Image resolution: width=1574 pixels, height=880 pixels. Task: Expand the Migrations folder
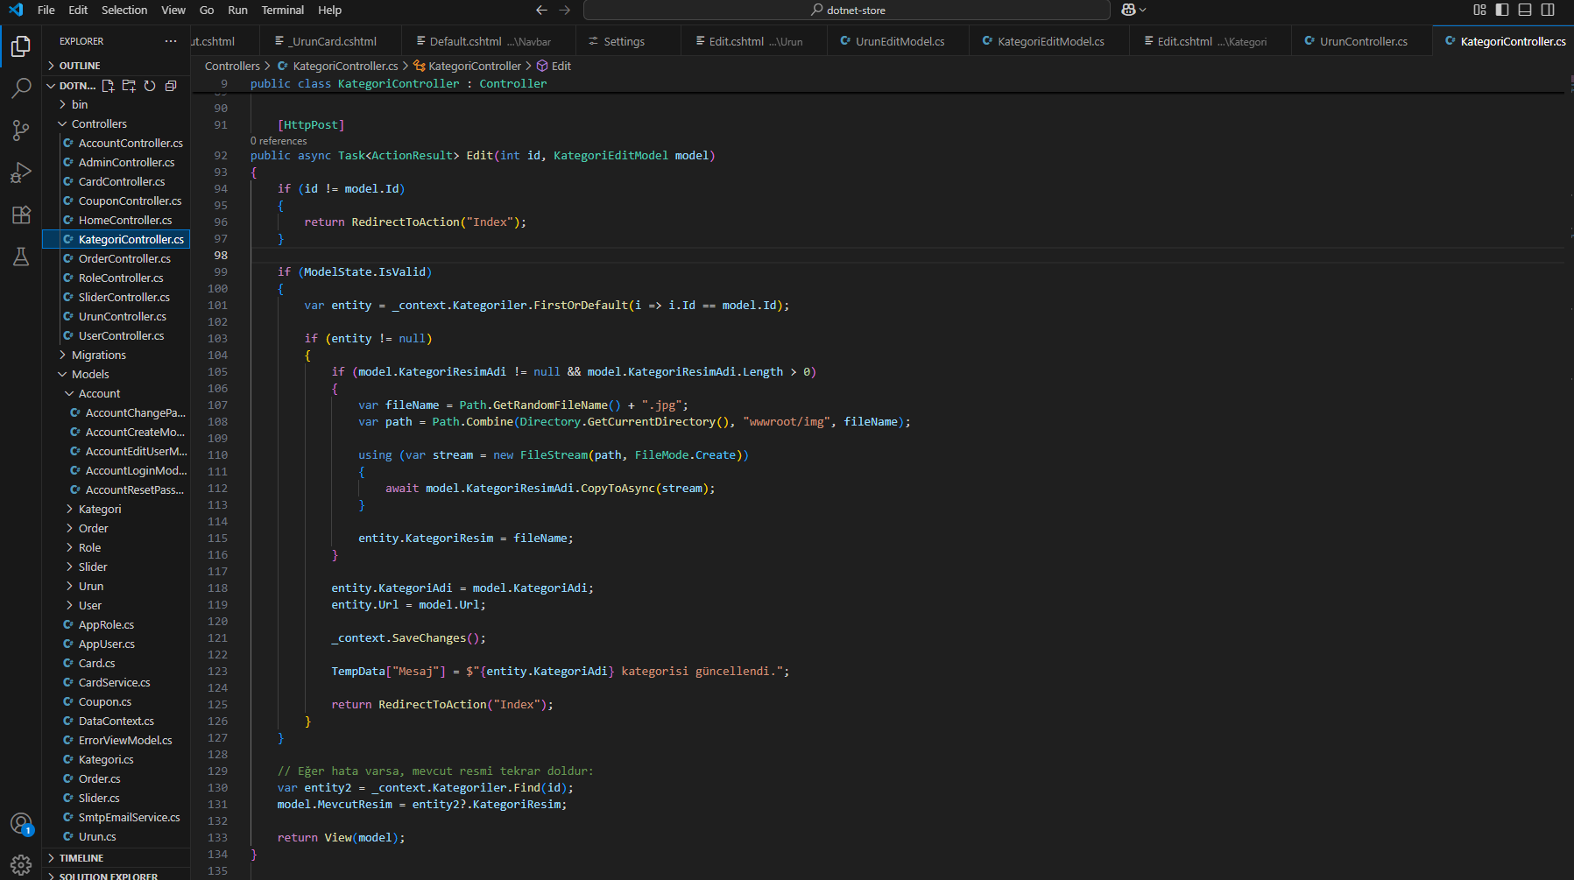coord(116,355)
